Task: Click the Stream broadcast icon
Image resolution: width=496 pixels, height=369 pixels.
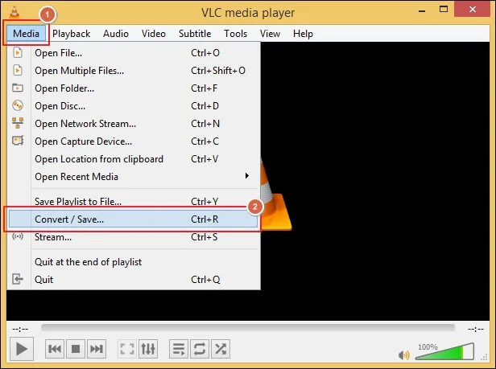Action: [18, 236]
